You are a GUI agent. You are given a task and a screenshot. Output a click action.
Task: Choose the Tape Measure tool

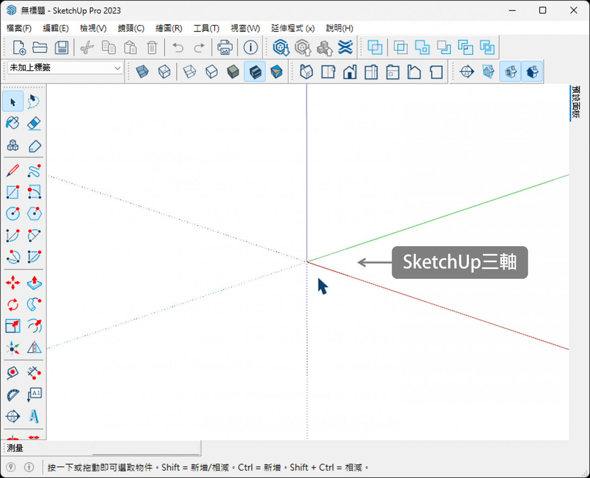pyautogui.click(x=13, y=373)
